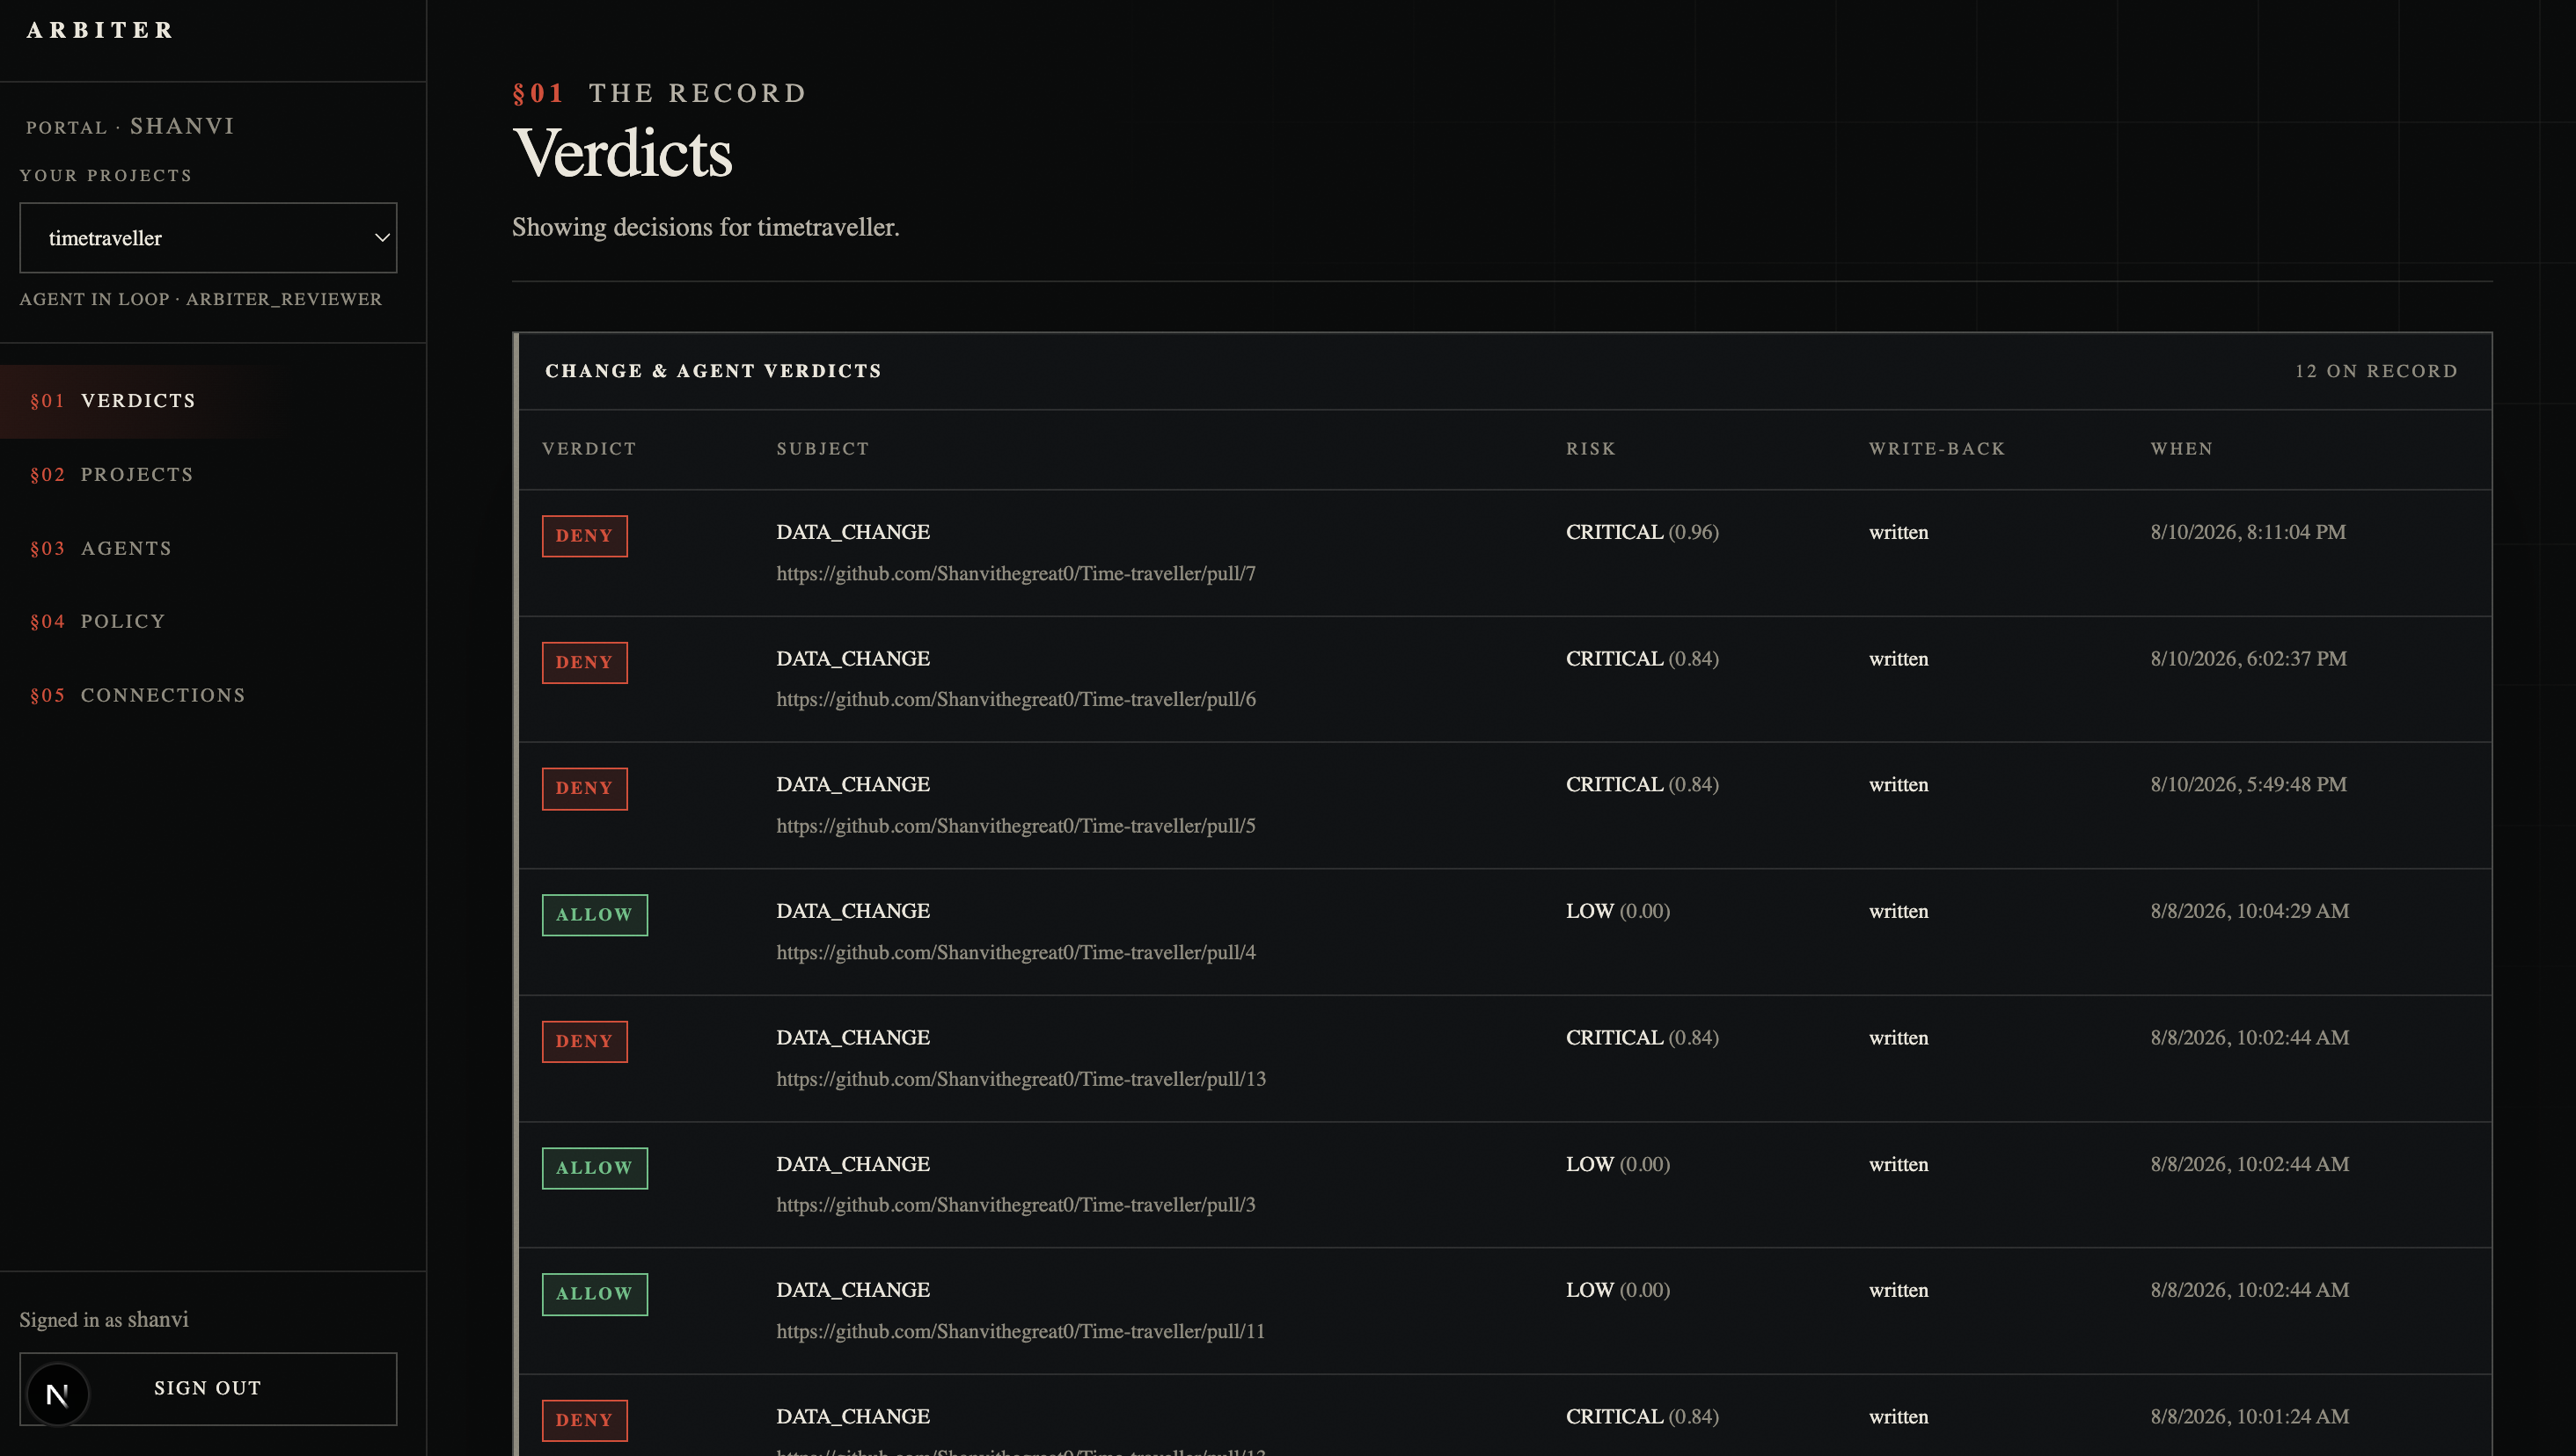
Task: Click the LOW (0.00) risk for pull/4
Action: 1618,911
